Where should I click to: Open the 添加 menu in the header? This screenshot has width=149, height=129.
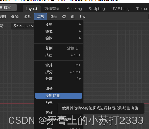[x=28, y=17]
